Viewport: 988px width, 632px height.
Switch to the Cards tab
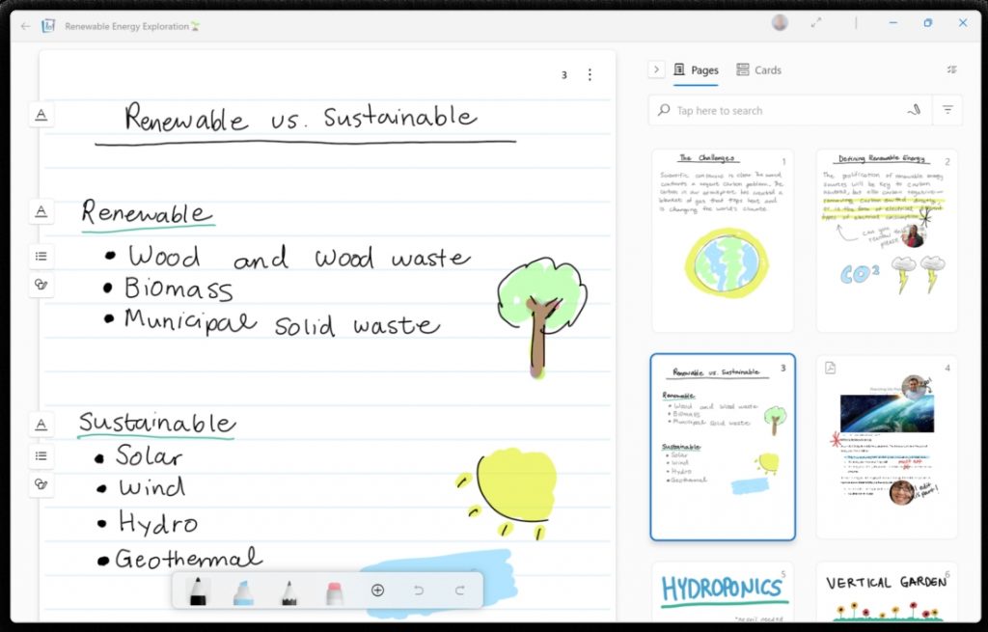(758, 69)
